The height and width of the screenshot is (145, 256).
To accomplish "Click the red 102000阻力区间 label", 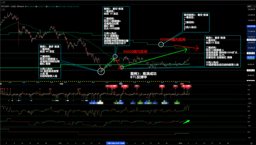I will [172, 40].
